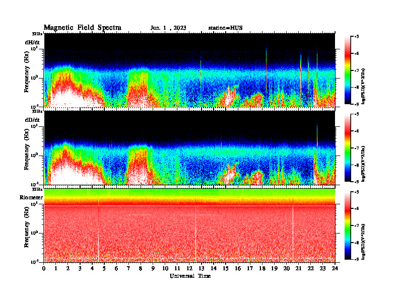399x308 pixels.
Task: Click the dH/dt spectrogram plot area
Action: click(x=189, y=70)
